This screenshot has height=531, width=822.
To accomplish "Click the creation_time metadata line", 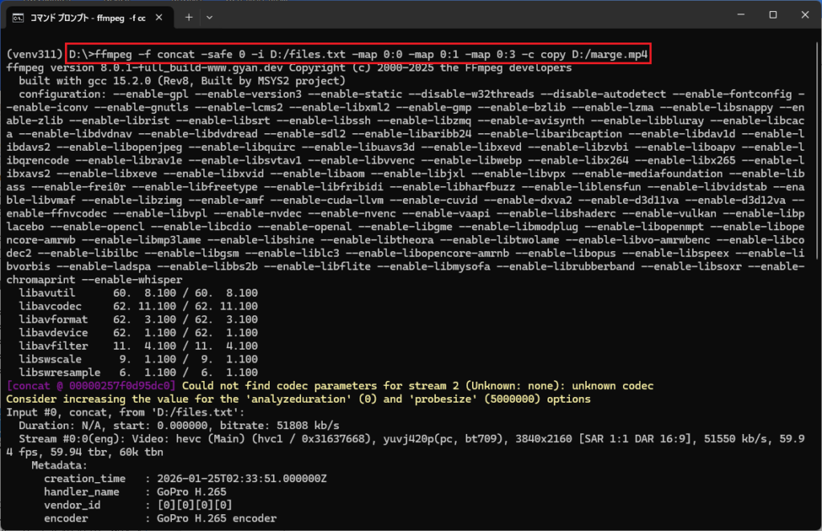I will pyautogui.click(x=185, y=478).
